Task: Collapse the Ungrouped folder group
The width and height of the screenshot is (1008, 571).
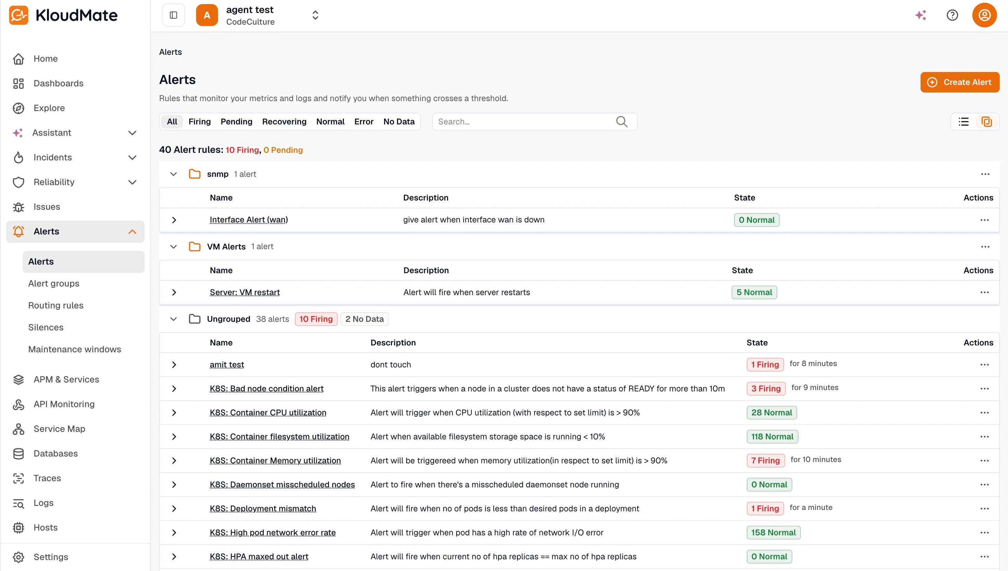Action: [x=173, y=319]
